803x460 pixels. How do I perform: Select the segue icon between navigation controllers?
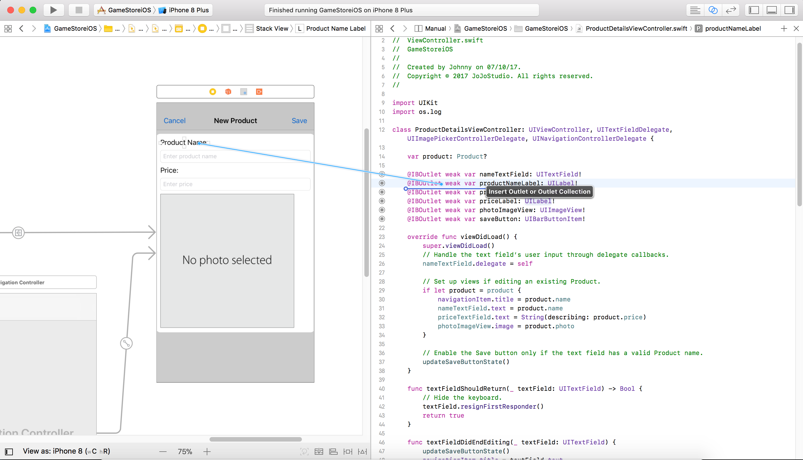pyautogui.click(x=18, y=233)
